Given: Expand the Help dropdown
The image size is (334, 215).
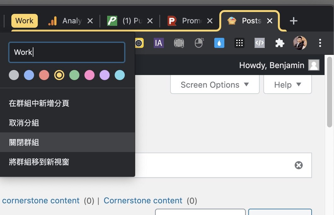Looking at the screenshot, I should tap(288, 84).
